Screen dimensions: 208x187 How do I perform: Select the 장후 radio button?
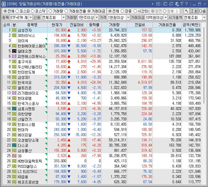pos(165,11)
